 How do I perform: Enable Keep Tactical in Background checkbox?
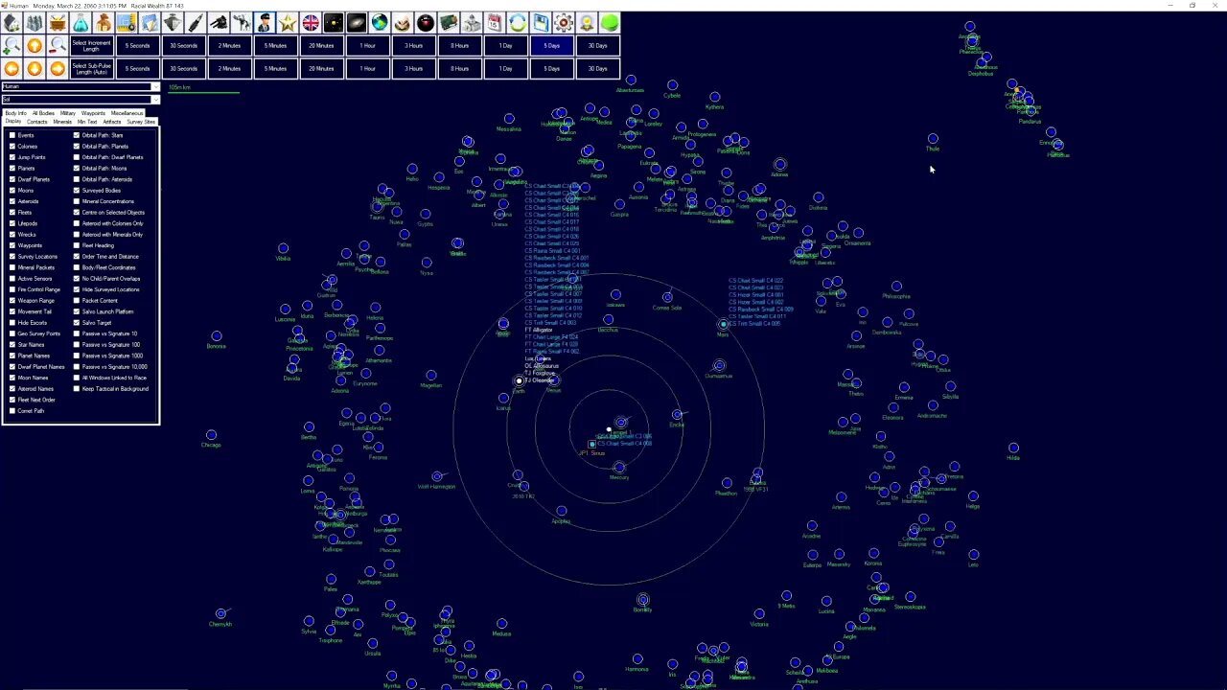click(77, 389)
